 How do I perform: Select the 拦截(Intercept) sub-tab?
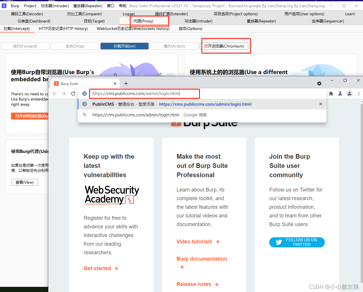click(x=17, y=29)
